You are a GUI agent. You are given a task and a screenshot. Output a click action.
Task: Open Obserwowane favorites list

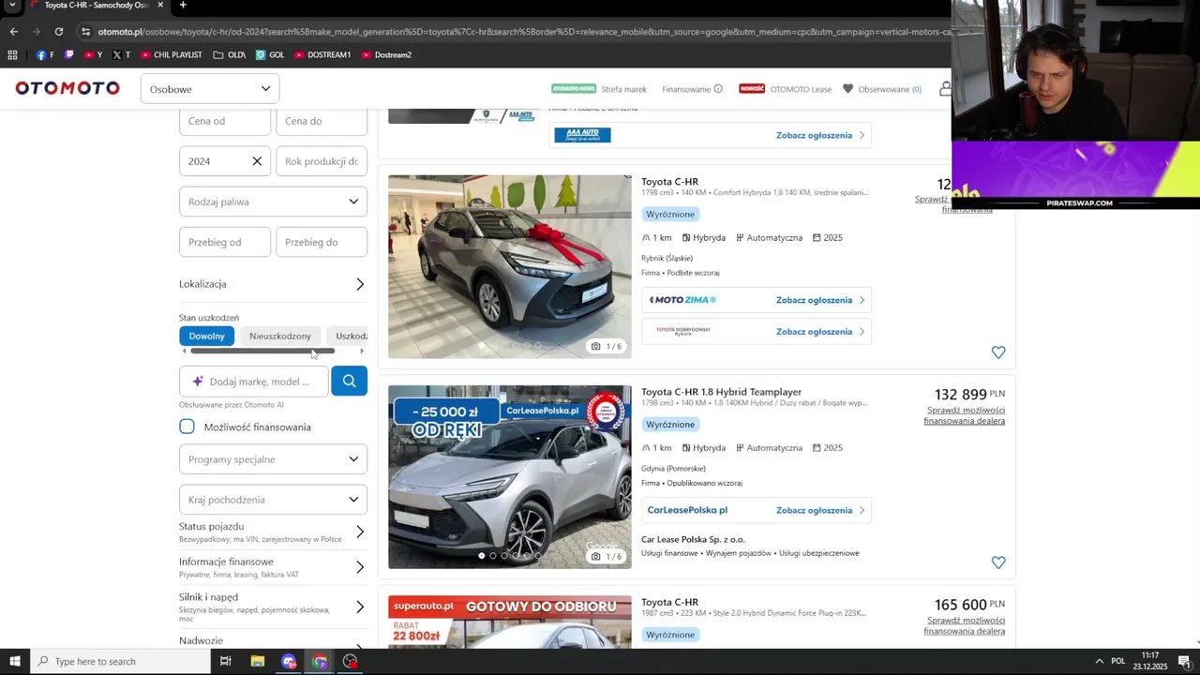(x=881, y=89)
